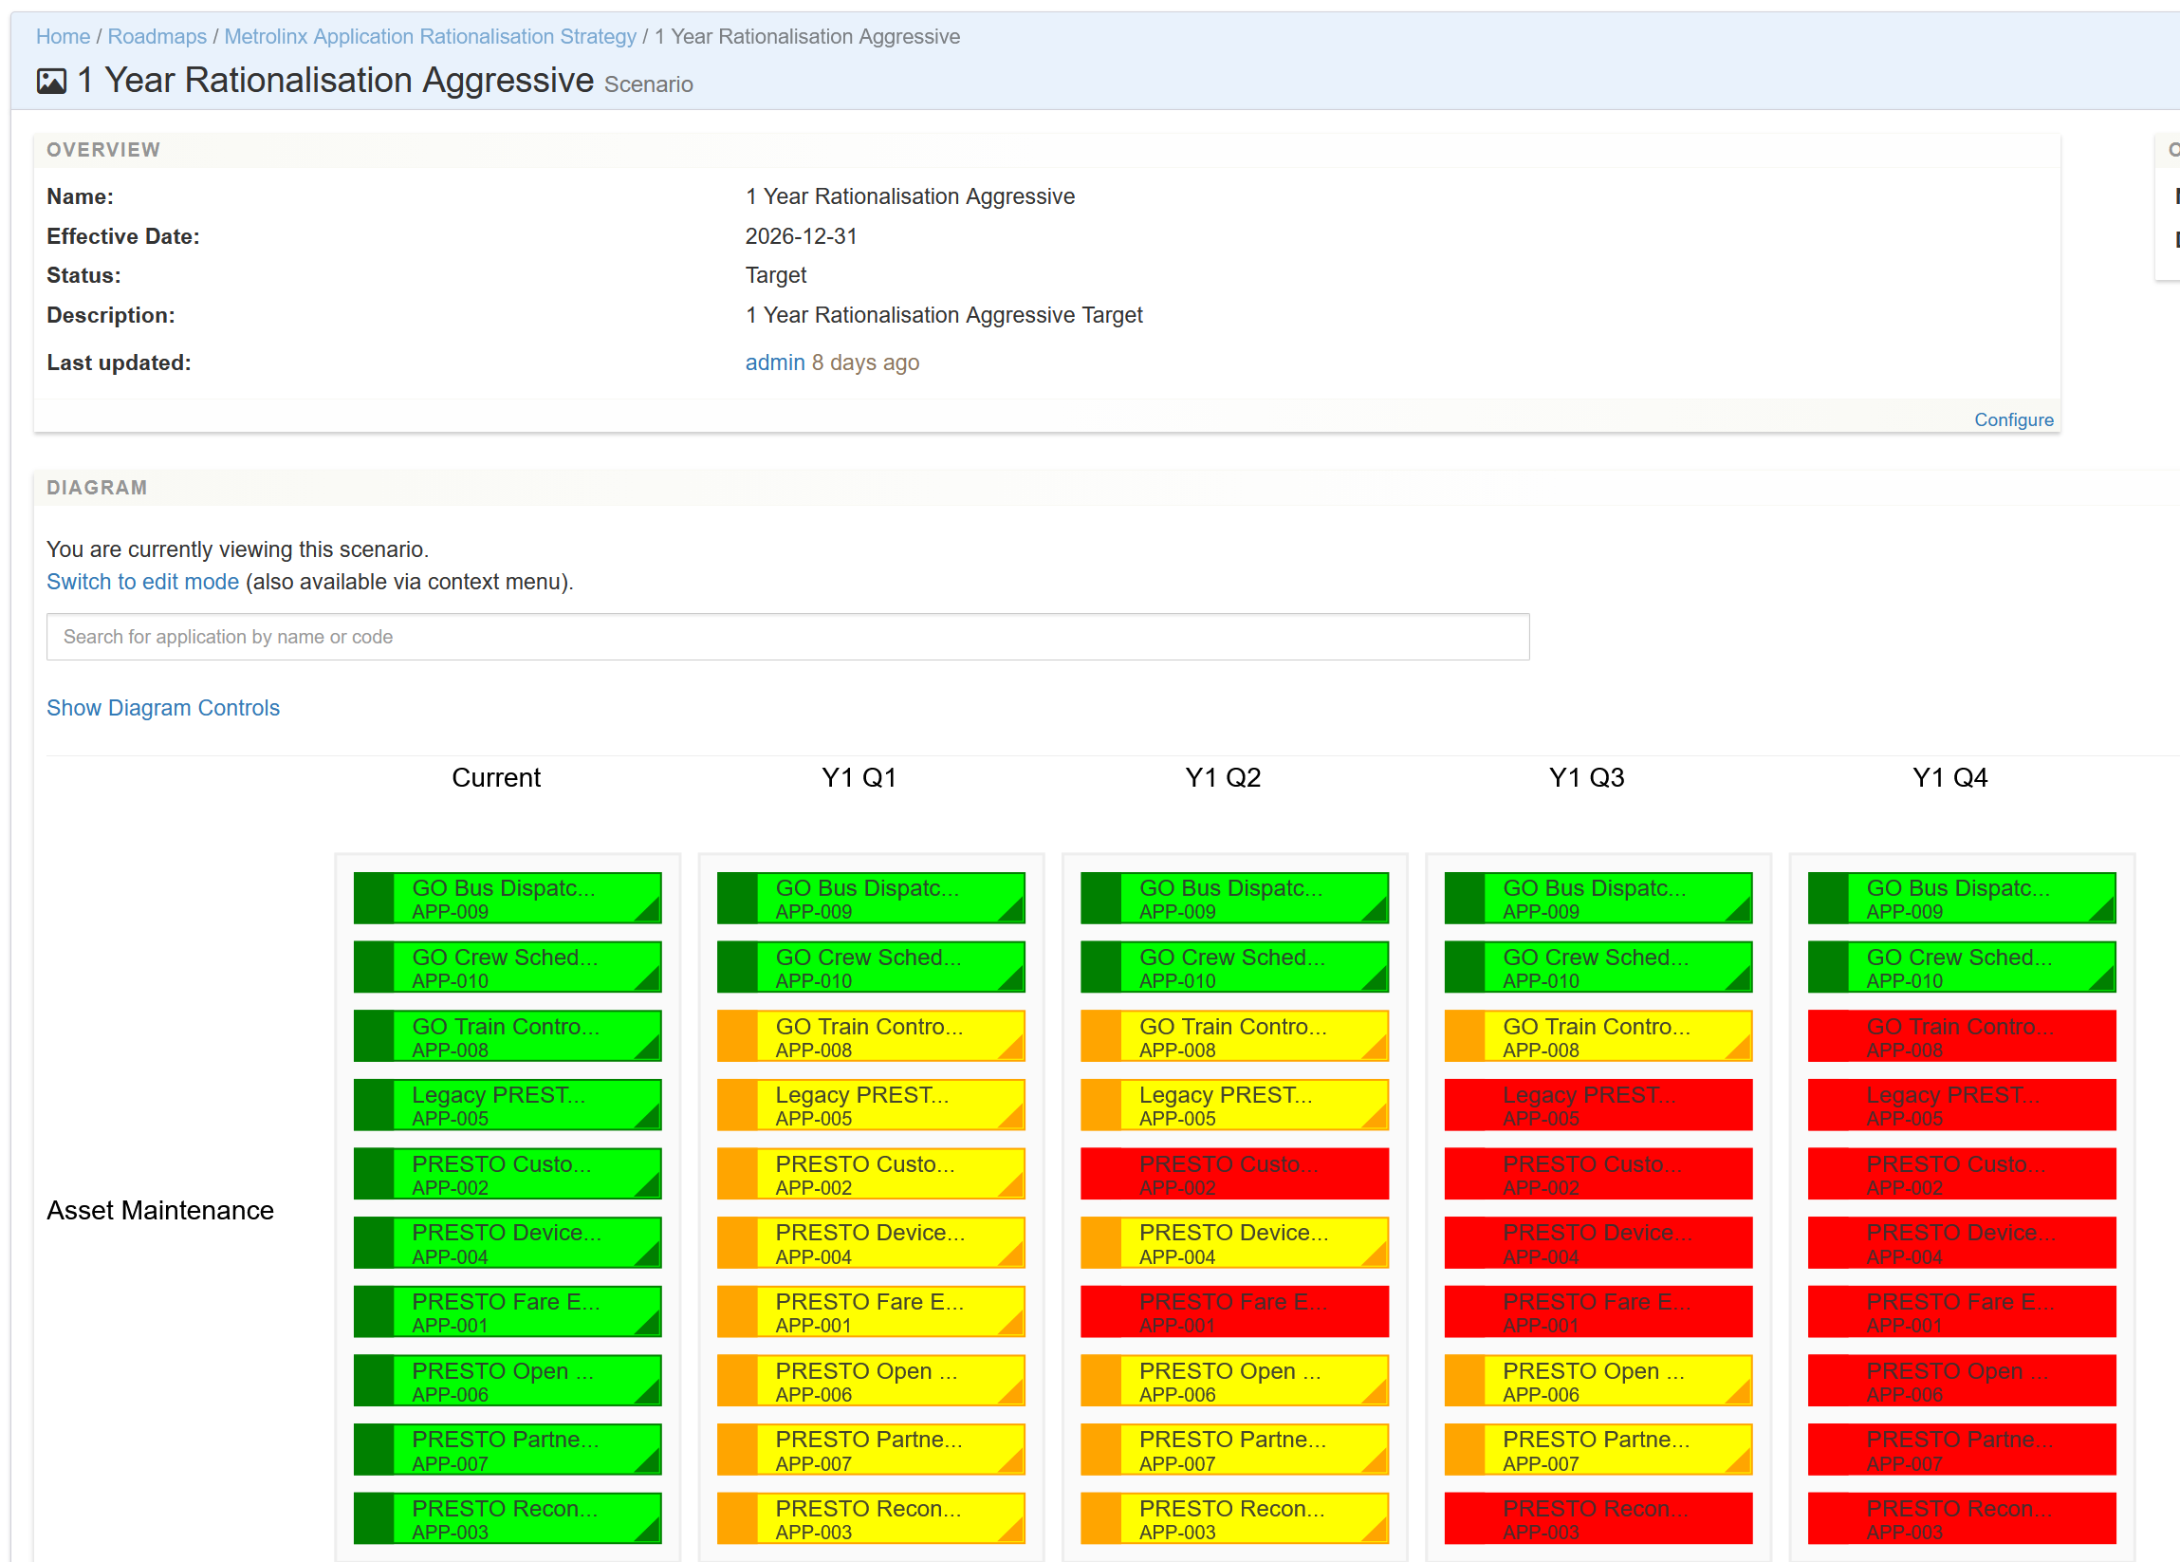The width and height of the screenshot is (2180, 1562).
Task: Expand Show Diagram Controls
Action: click(162, 708)
